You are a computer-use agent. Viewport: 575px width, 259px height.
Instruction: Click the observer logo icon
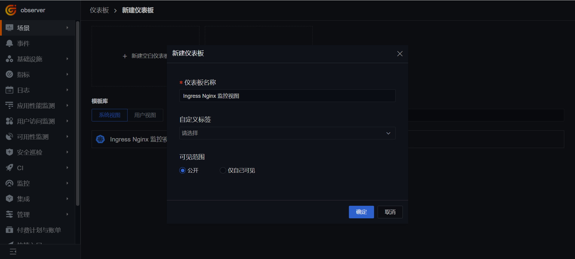click(11, 10)
